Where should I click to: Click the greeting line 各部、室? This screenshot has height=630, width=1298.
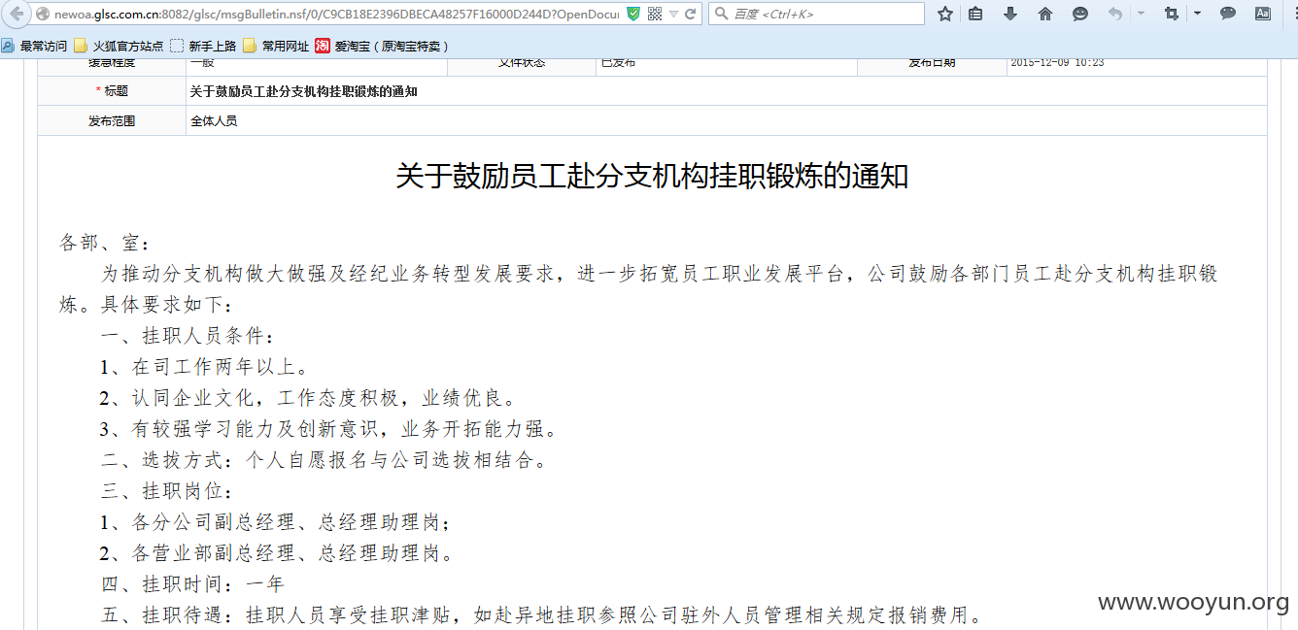(105, 243)
